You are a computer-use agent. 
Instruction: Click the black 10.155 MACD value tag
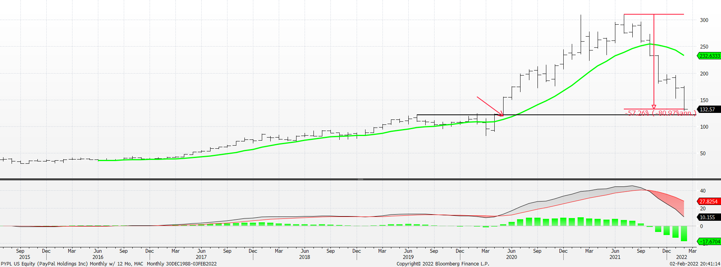click(x=709, y=217)
